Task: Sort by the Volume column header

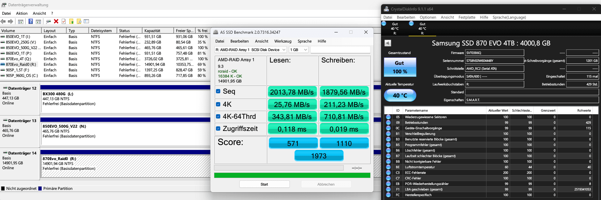Action: tap(20, 30)
